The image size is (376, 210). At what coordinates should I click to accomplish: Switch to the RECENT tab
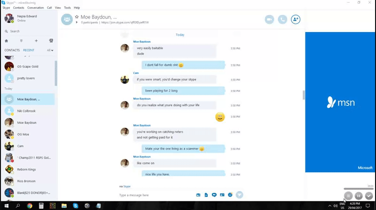[x=29, y=50]
